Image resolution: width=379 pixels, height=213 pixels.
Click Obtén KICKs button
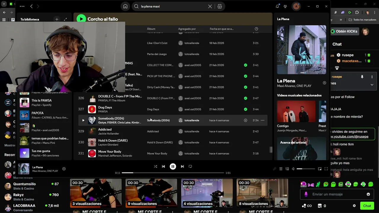click(x=344, y=31)
